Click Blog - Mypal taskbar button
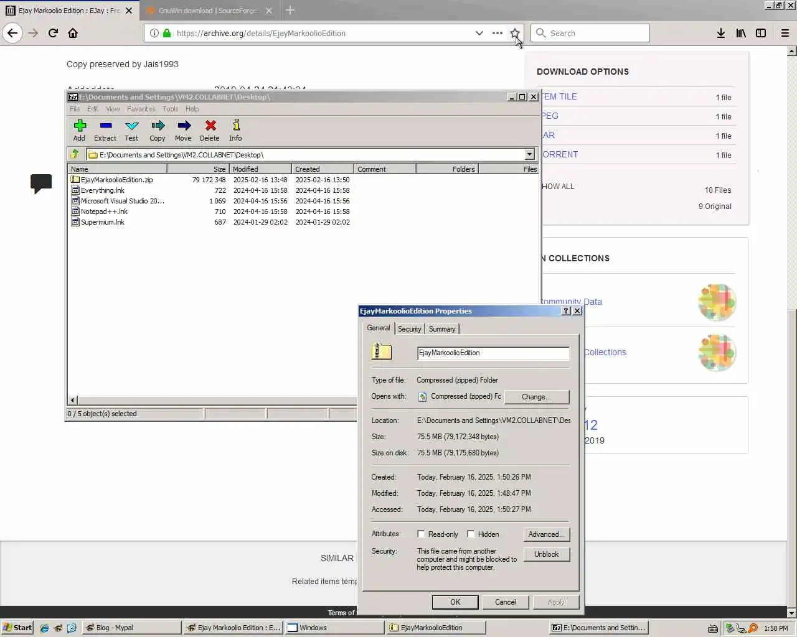 point(131,628)
